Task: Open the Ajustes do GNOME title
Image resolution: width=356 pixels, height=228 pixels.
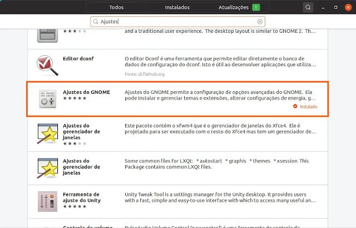Action: [x=87, y=92]
